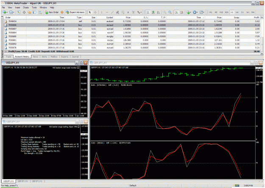The image size is (265, 188).
Task: Switch chart to bar chart mode
Action: (x=148, y=12)
